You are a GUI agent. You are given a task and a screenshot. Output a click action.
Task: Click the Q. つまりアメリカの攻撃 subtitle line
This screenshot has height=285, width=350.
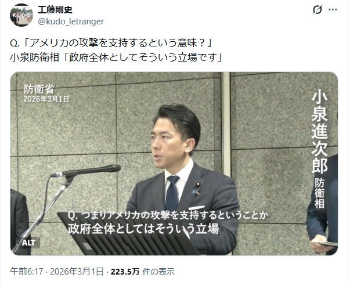(167, 215)
